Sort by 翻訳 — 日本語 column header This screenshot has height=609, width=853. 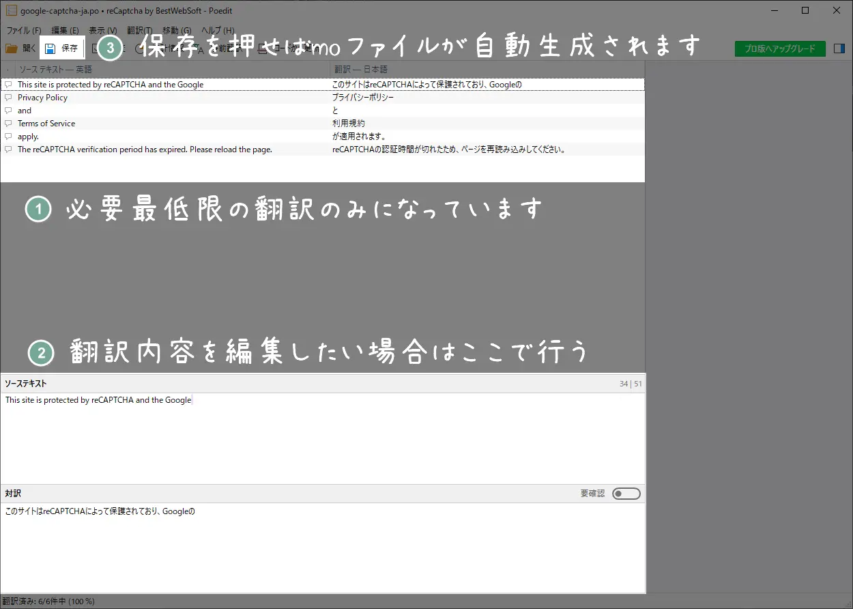tap(485, 70)
